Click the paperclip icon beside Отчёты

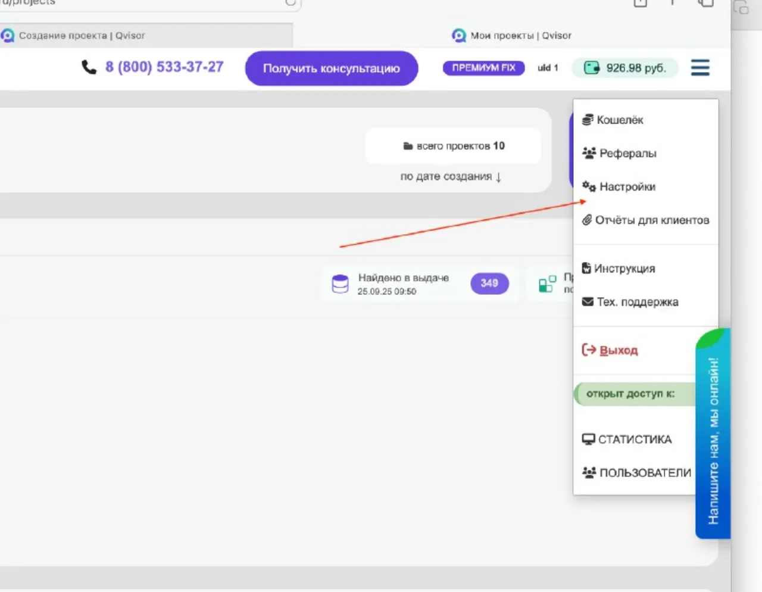(x=587, y=220)
